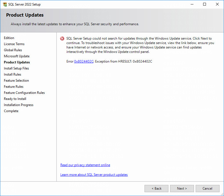Click the SQL Server 2022 Setup title text

pyautogui.click(x=24, y=4)
